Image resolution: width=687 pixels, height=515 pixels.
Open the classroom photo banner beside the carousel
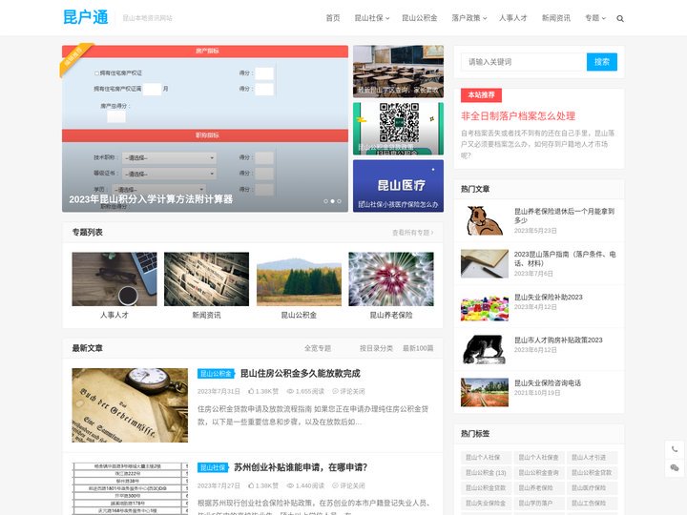(398, 72)
